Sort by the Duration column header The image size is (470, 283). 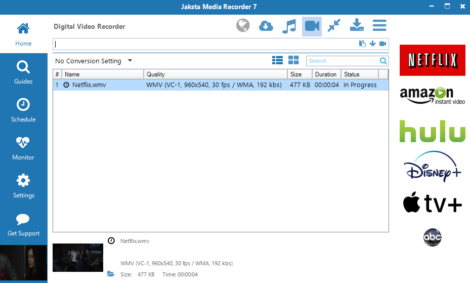tap(327, 74)
